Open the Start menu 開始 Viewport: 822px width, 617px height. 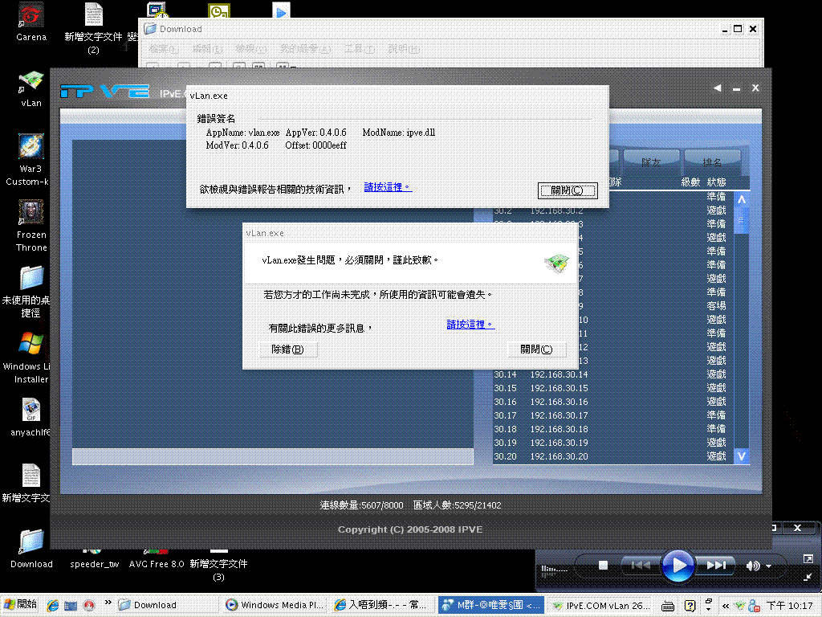coord(21,605)
